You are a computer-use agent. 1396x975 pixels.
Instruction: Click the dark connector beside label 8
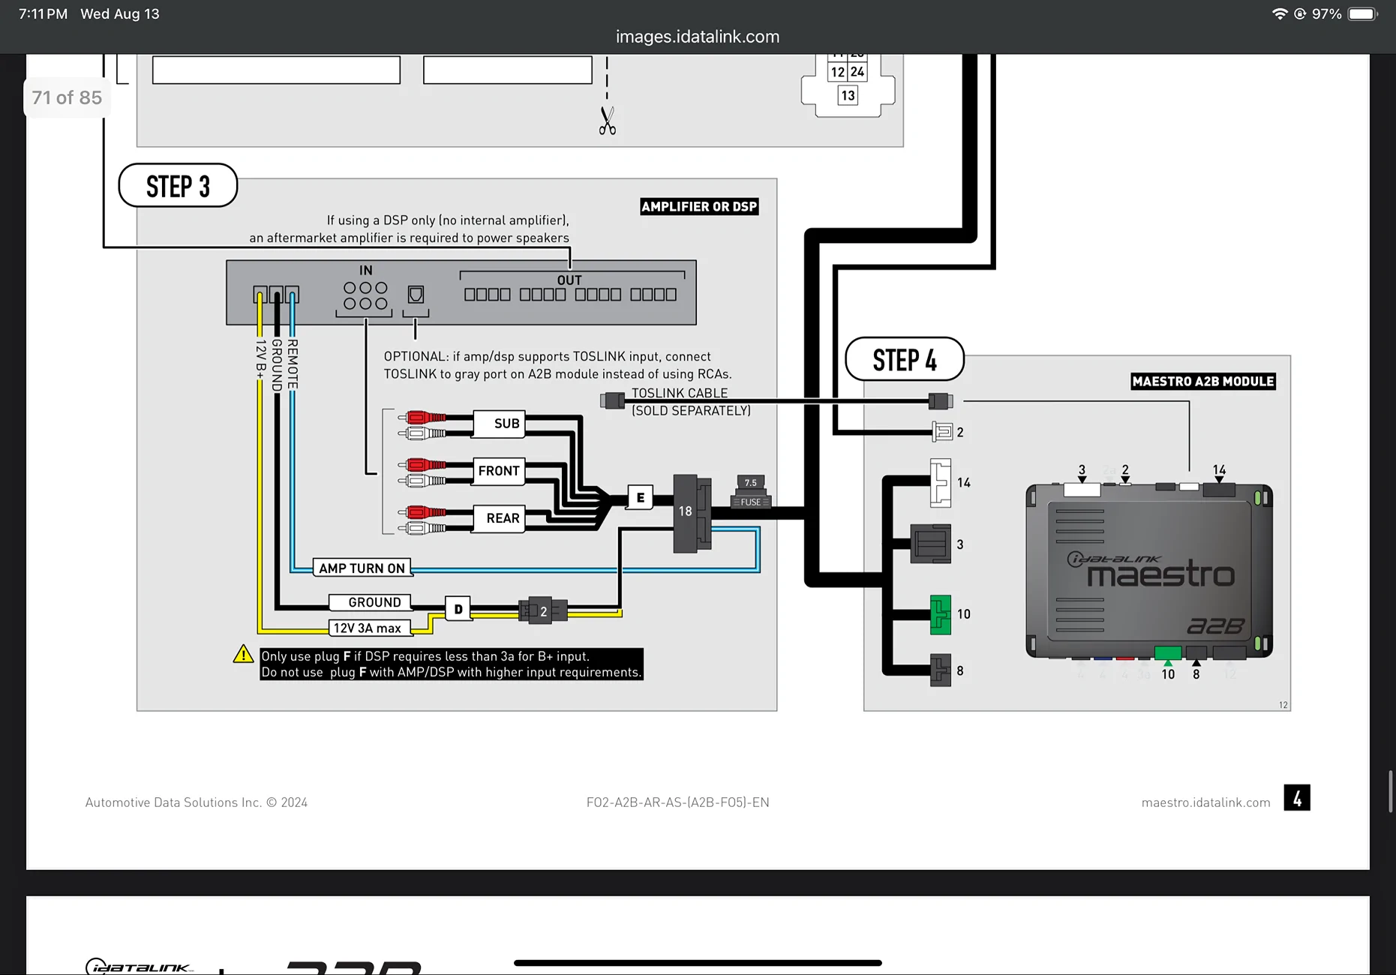pos(941,670)
